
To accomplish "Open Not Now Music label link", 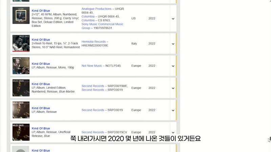I will point(92,66).
